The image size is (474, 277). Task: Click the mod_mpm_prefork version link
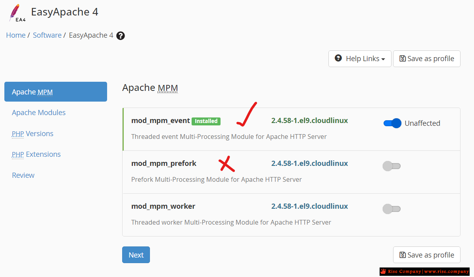click(309, 163)
